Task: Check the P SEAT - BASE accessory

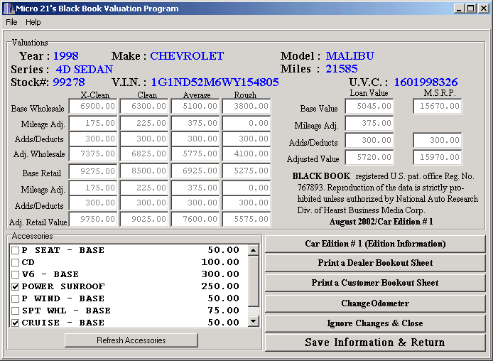Action: click(x=15, y=250)
